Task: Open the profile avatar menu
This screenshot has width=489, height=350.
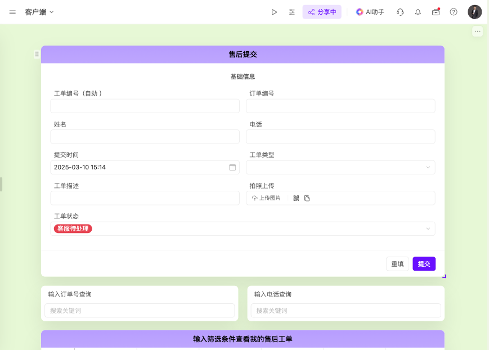Action: pyautogui.click(x=474, y=11)
